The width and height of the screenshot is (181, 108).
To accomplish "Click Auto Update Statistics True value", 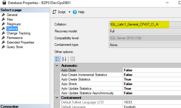I will click(127, 89).
